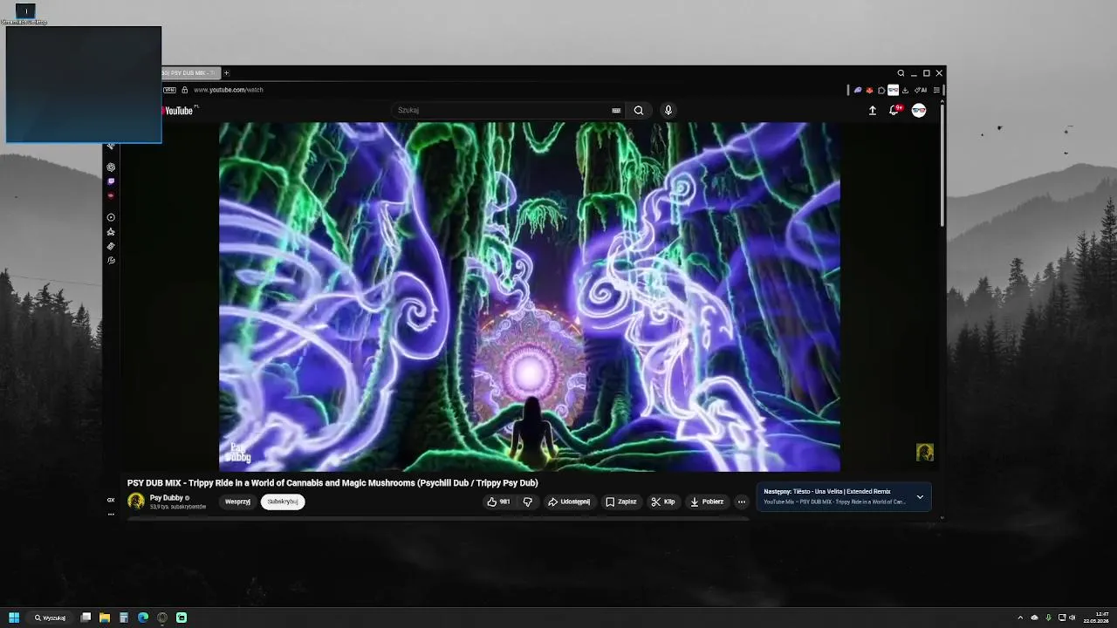The width and height of the screenshot is (1117, 628).
Task: Open the GX Corner icon at sidebar bottom
Action: click(x=111, y=500)
